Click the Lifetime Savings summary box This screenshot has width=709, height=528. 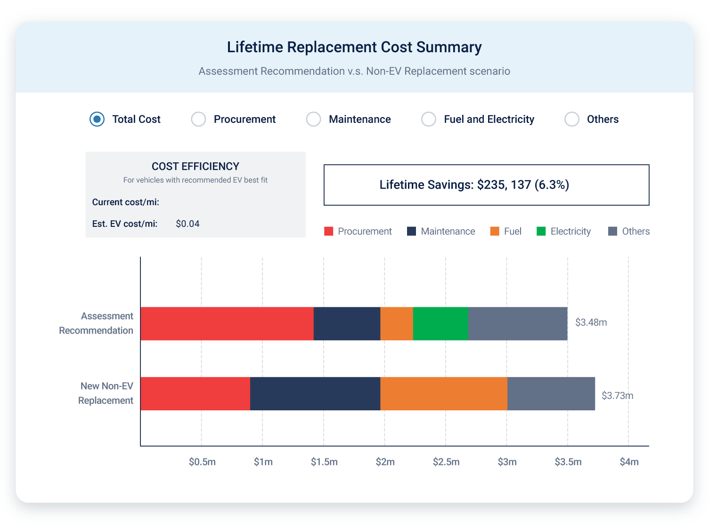coord(486,185)
